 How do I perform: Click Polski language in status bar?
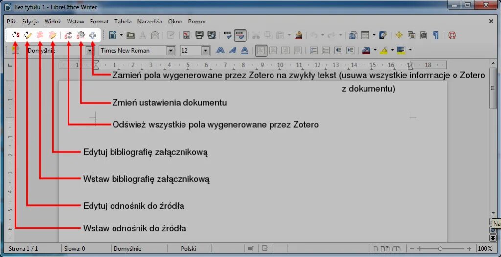pos(188,248)
